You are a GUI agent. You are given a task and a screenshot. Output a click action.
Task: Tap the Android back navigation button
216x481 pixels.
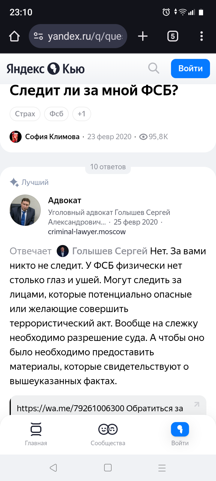click(x=53, y=468)
